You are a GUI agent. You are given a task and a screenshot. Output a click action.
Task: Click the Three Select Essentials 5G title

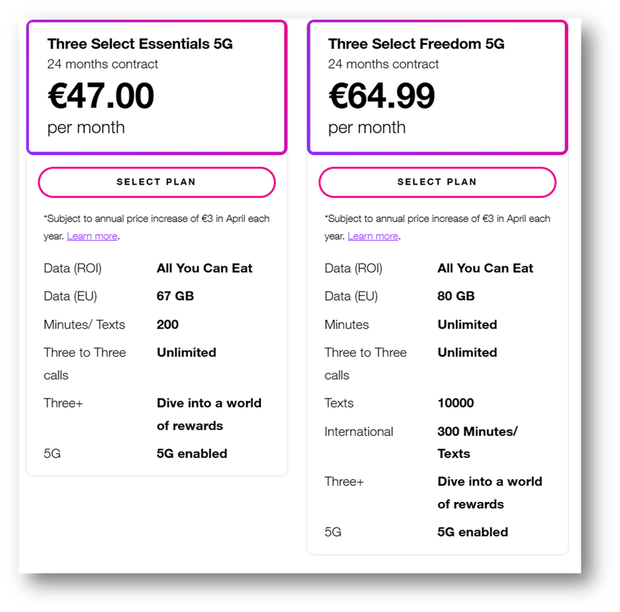(140, 44)
